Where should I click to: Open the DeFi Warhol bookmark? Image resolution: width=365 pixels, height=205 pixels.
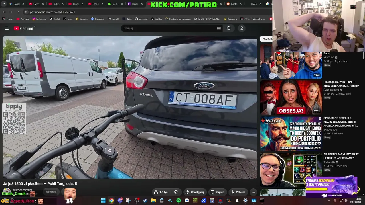pyautogui.click(x=253, y=19)
